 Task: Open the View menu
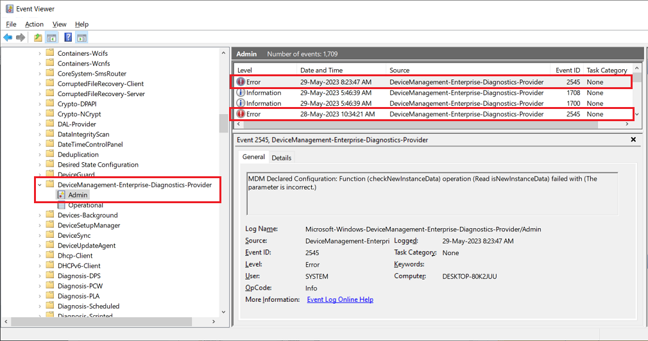click(x=59, y=24)
